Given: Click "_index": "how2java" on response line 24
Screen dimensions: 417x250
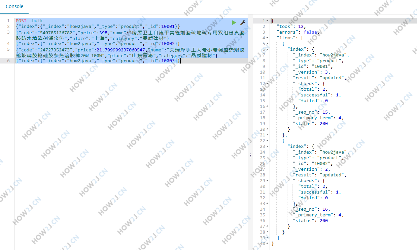Looking at the screenshot, I should [x=321, y=152].
